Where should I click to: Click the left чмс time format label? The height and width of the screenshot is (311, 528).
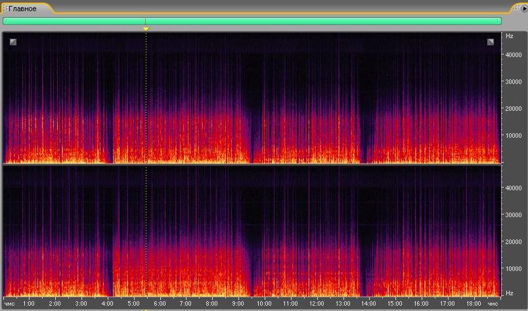coord(10,304)
